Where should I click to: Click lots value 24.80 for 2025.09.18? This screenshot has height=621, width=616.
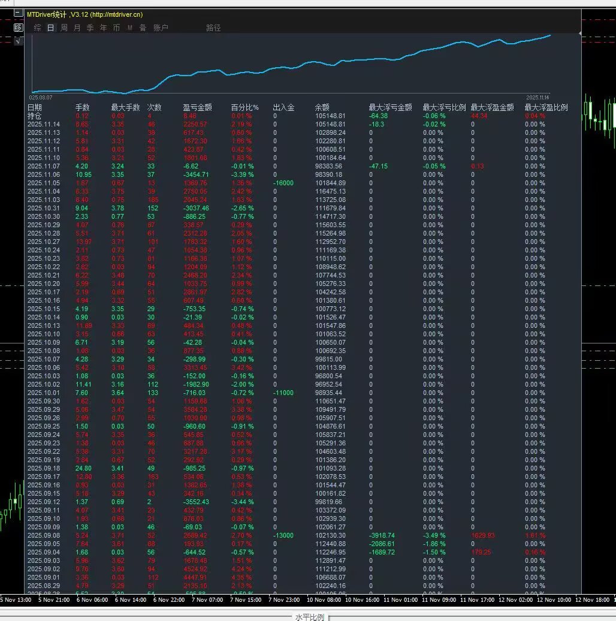[83, 468]
